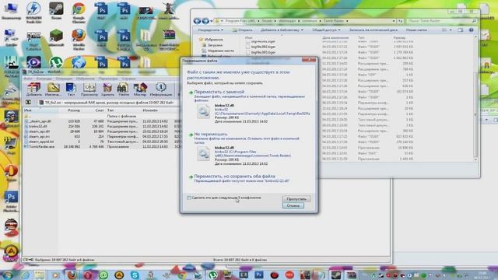Open the Общий доступ dropdown in Explorer
Viewport: 498px width, 280px height.
(x=326, y=30)
